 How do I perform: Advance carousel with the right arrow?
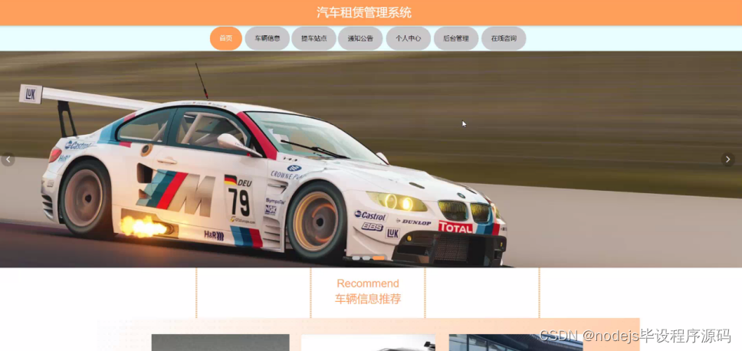pyautogui.click(x=727, y=159)
